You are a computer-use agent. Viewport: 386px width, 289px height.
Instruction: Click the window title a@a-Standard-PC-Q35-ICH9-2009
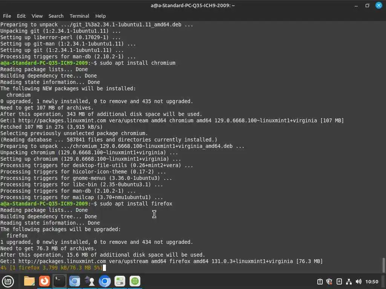click(x=193, y=5)
